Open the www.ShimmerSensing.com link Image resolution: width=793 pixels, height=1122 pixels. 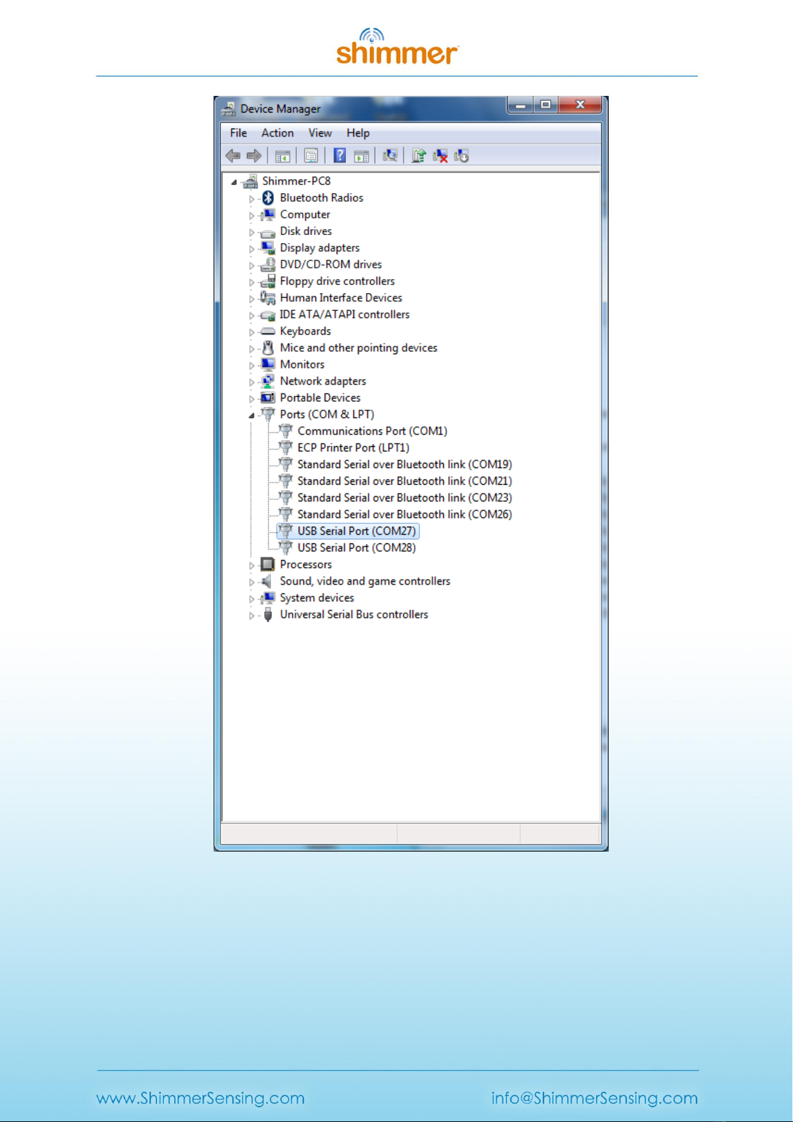[200, 1098]
